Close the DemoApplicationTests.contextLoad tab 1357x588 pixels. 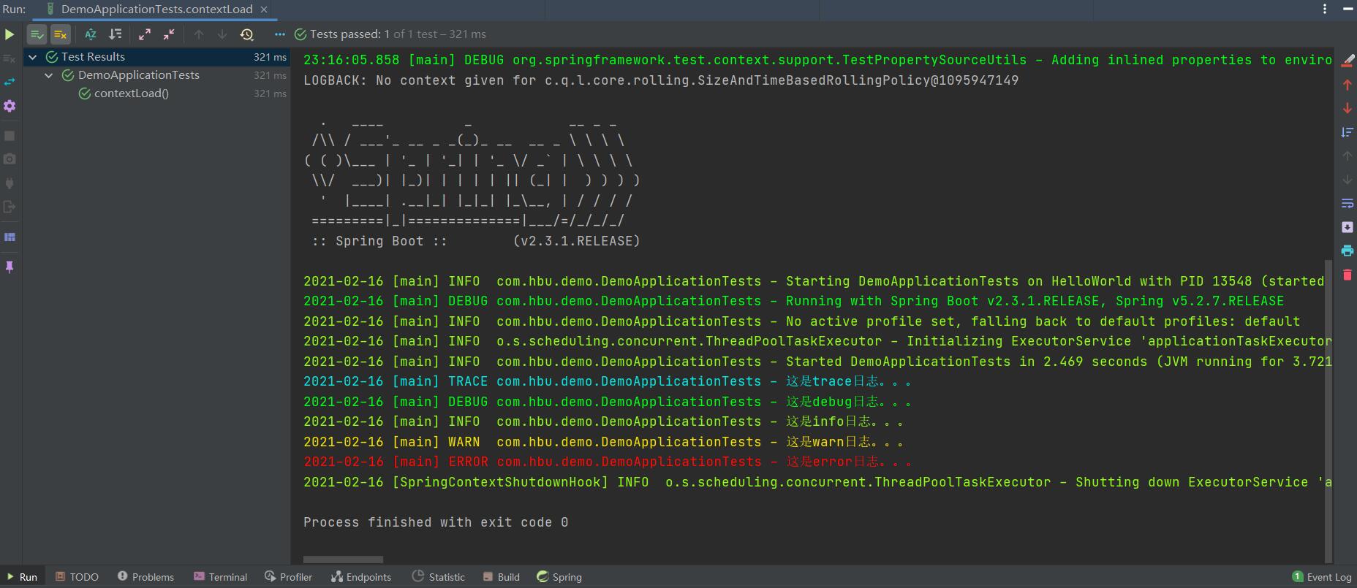264,9
